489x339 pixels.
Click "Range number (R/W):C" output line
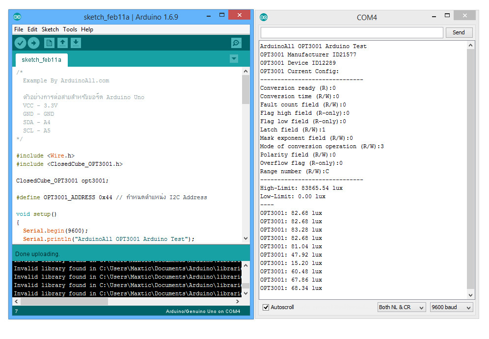(x=295, y=171)
